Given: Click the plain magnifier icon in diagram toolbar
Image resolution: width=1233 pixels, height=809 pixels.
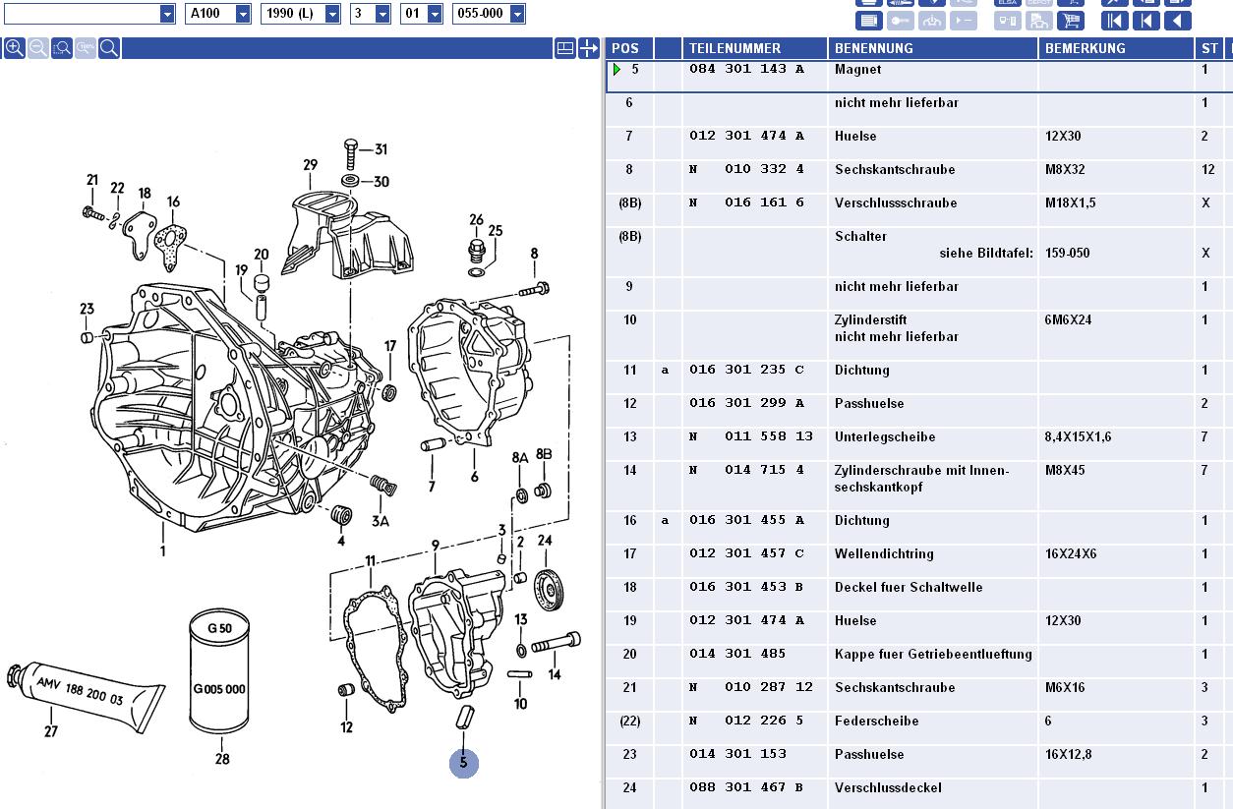Looking at the screenshot, I should (x=109, y=48).
